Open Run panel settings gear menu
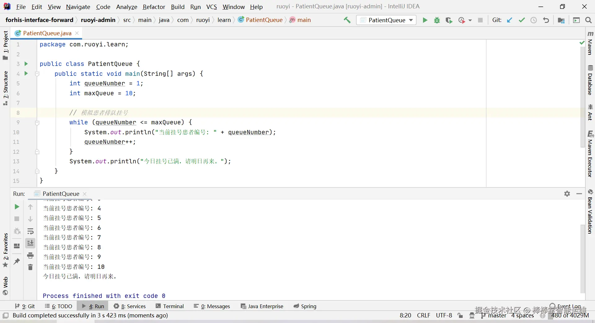 click(567, 194)
